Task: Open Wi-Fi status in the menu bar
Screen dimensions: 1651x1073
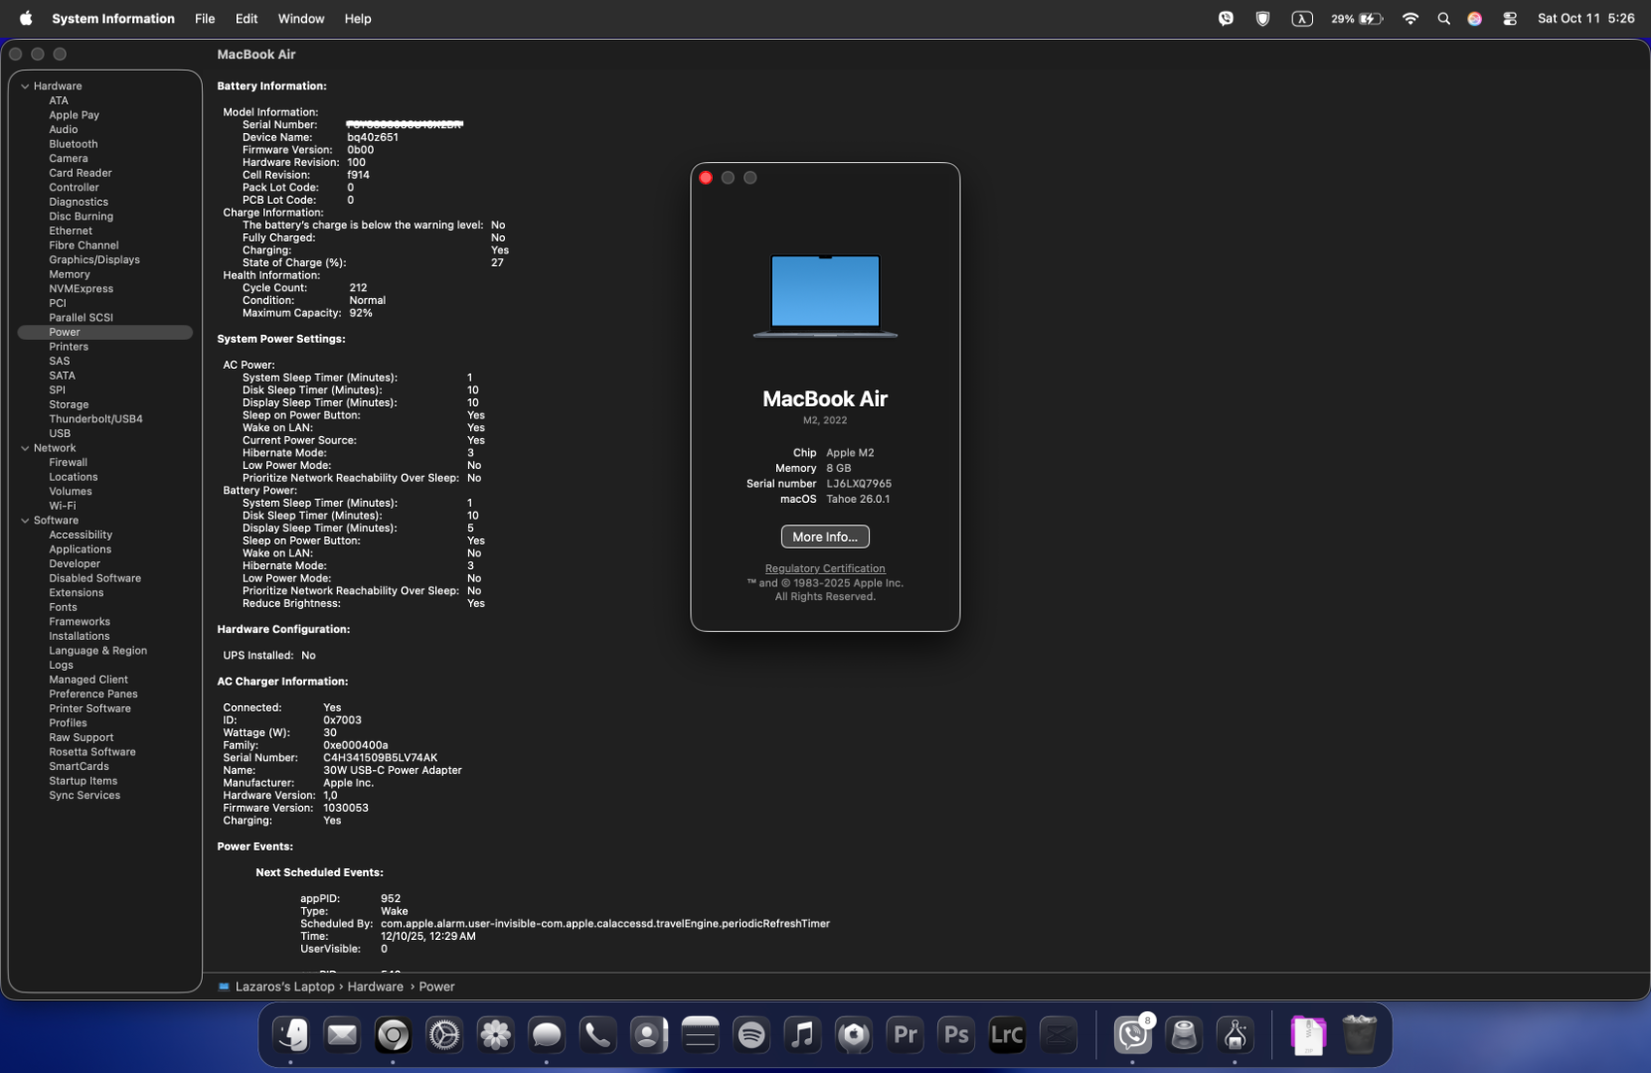Action: (1409, 19)
